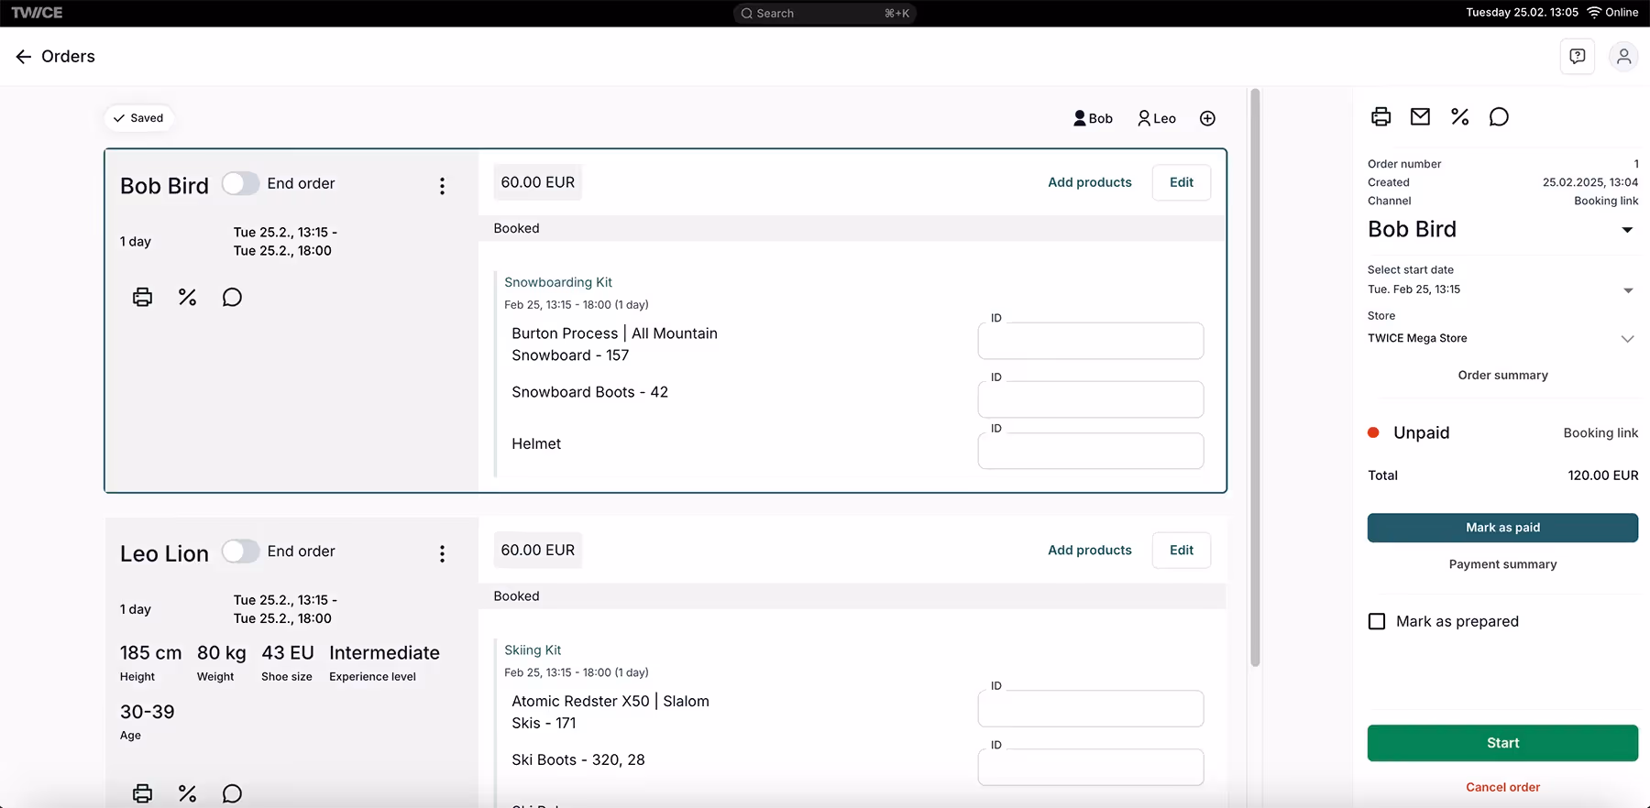This screenshot has width=1650, height=808.
Task: Click ID field for Ski Boots
Action: pyautogui.click(x=1091, y=767)
